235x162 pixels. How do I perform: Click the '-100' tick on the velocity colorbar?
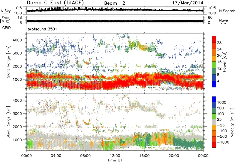[x=222, y=131]
